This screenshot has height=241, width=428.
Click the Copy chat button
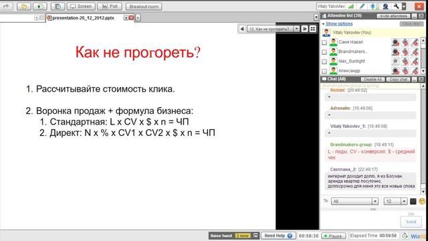point(399,79)
